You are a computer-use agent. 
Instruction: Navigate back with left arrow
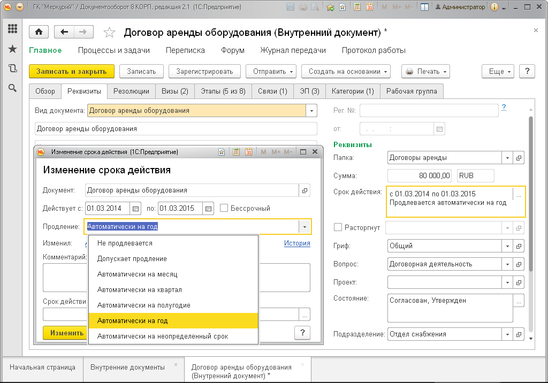click(64, 32)
